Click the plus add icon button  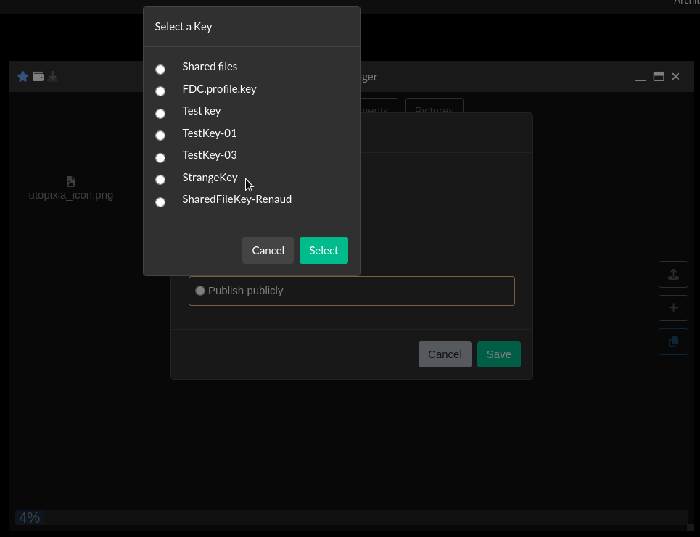tap(673, 308)
